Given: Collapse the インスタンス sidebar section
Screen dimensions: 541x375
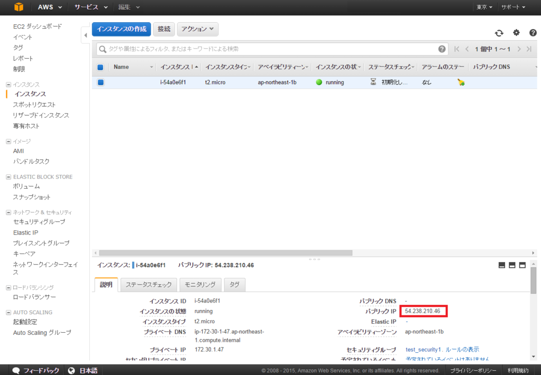Looking at the screenshot, I should click(8, 85).
